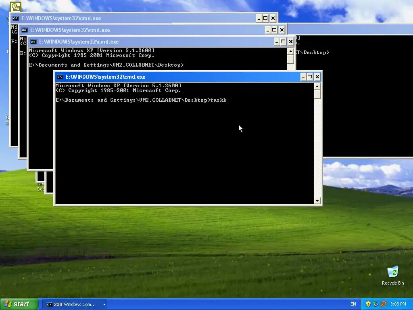Close the second cmd window
Viewport: 413px width, 310px height.
[282, 30]
